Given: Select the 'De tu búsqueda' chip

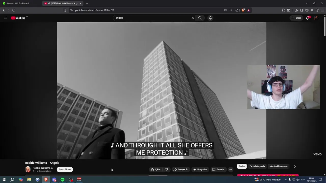Looking at the screenshot, I should [257, 166].
